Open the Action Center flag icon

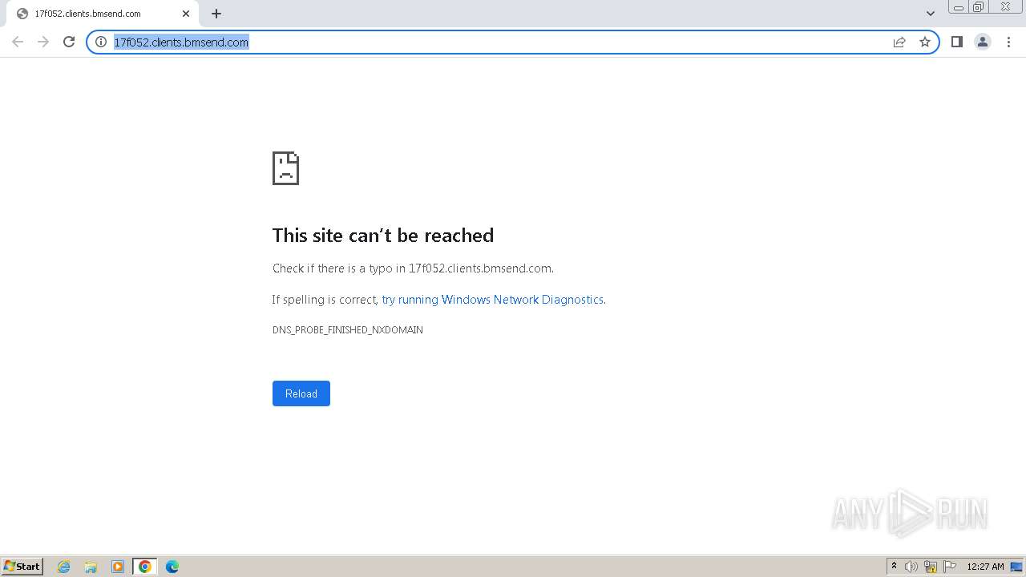pos(950,567)
